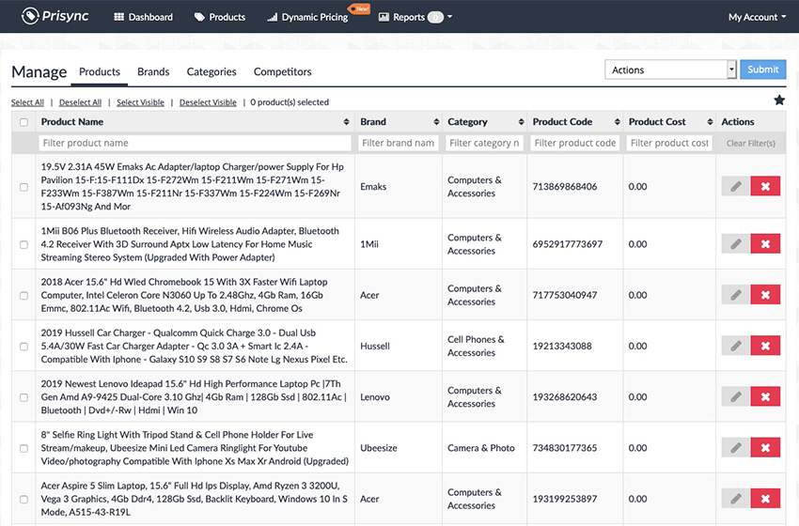Viewport: 799px width, 526px height.
Task: Delete the Hussell Car Charger product
Action: [x=765, y=346]
